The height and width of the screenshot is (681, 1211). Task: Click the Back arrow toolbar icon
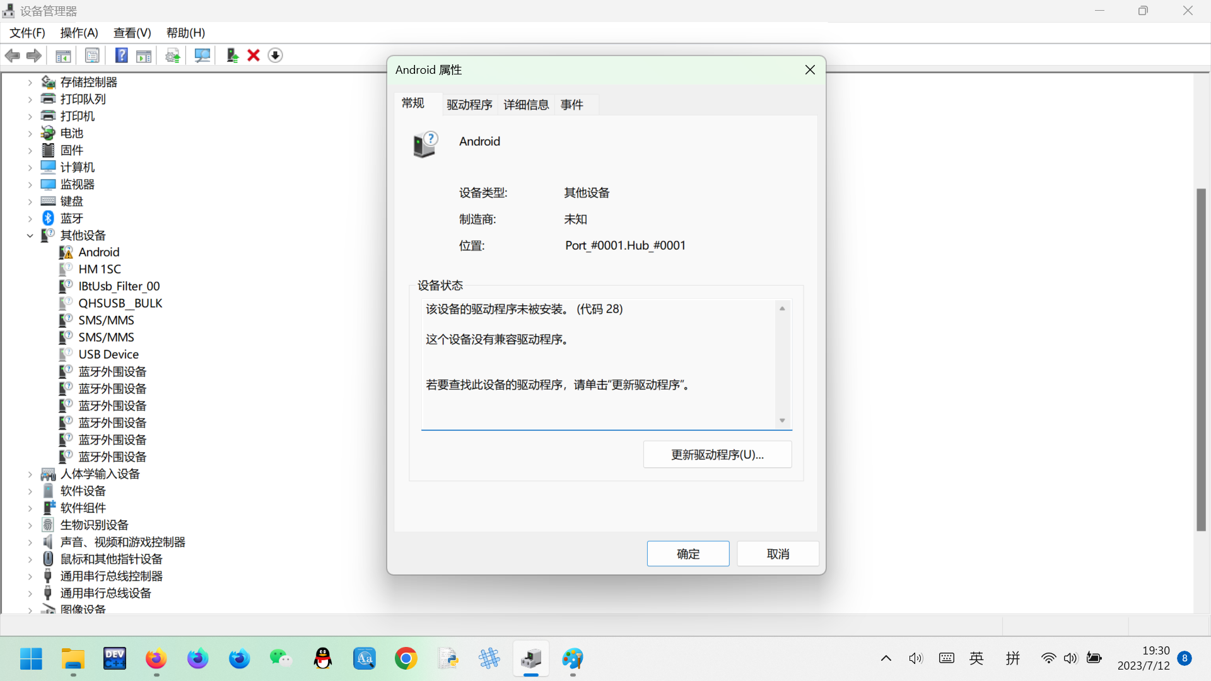pos(13,55)
